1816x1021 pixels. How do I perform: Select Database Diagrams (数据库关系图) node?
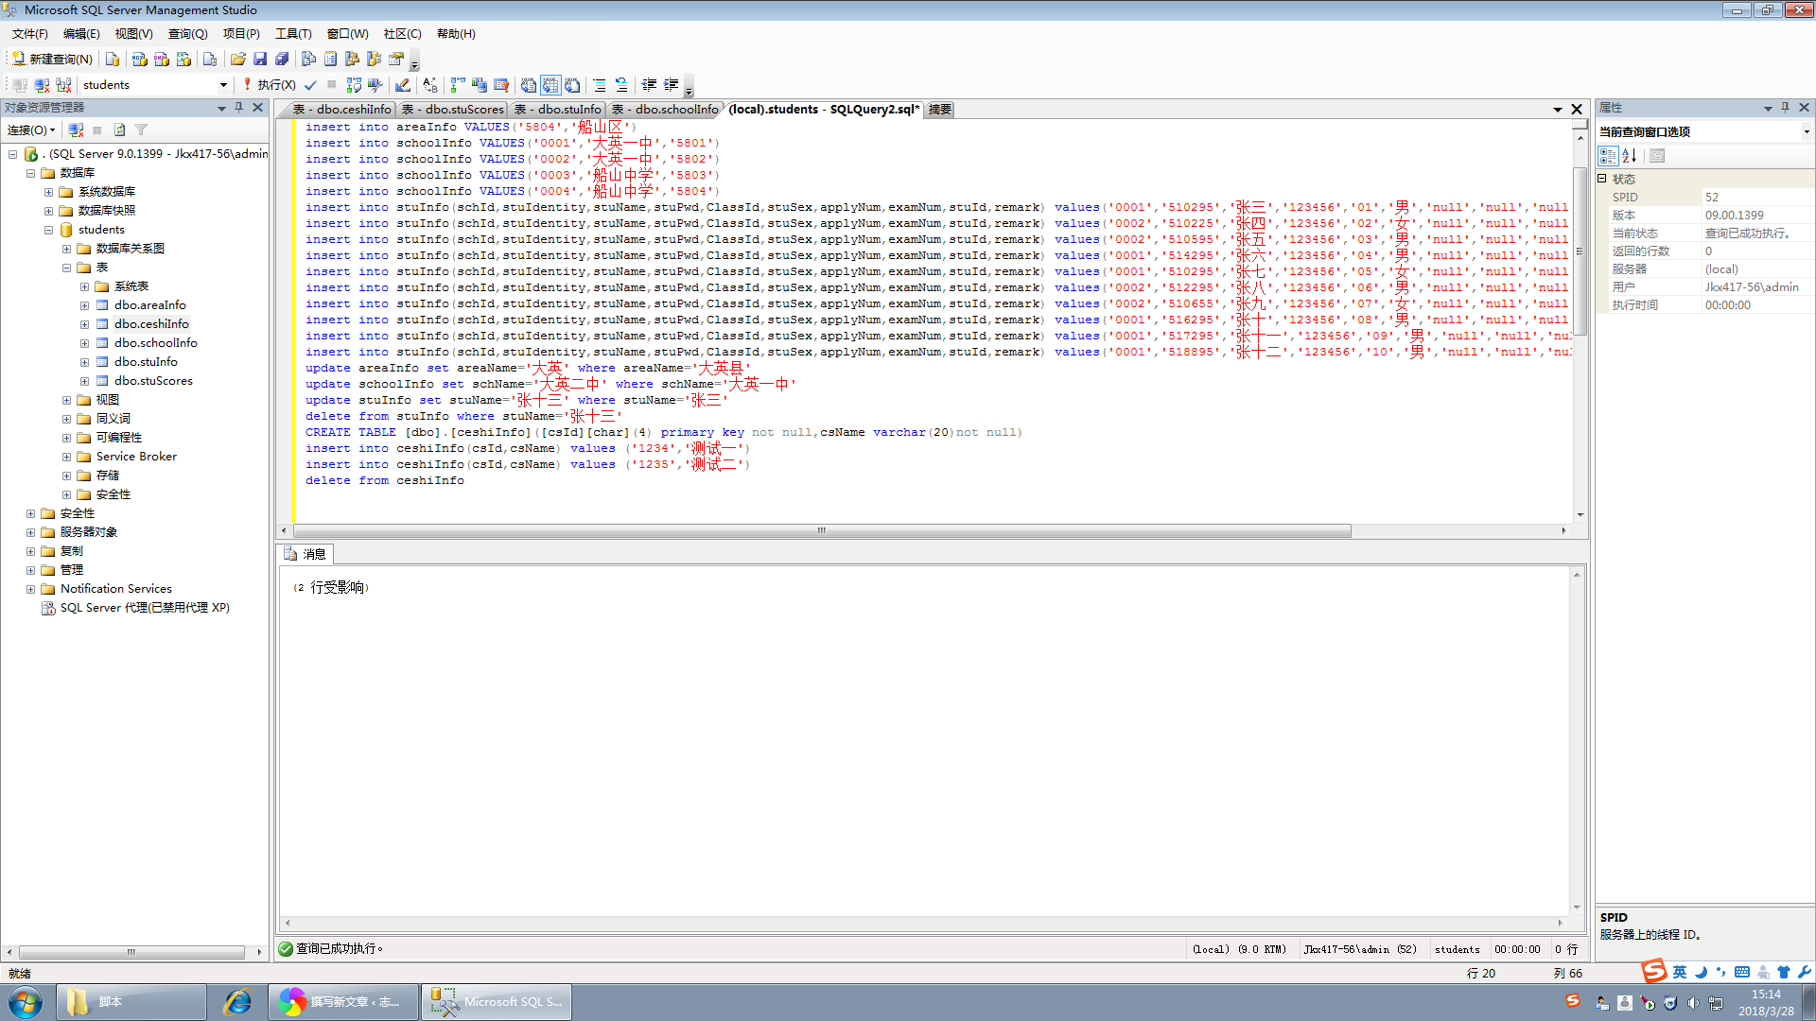[130, 249]
